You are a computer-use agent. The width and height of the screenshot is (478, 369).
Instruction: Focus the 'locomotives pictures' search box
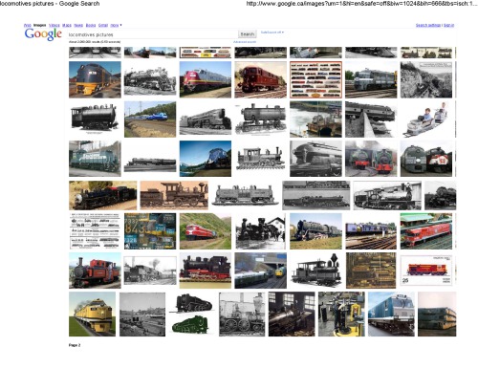(152, 34)
